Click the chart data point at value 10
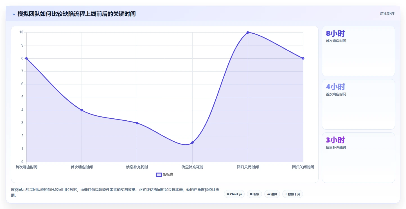Image resolution: width=406 pixels, height=209 pixels. (x=248, y=32)
